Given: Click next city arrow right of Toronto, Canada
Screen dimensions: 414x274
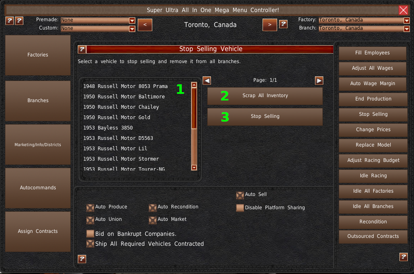Looking at the screenshot, I should coord(270,25).
